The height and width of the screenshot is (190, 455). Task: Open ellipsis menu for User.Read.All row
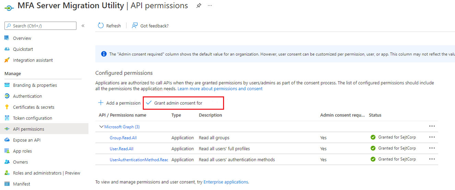point(432,149)
